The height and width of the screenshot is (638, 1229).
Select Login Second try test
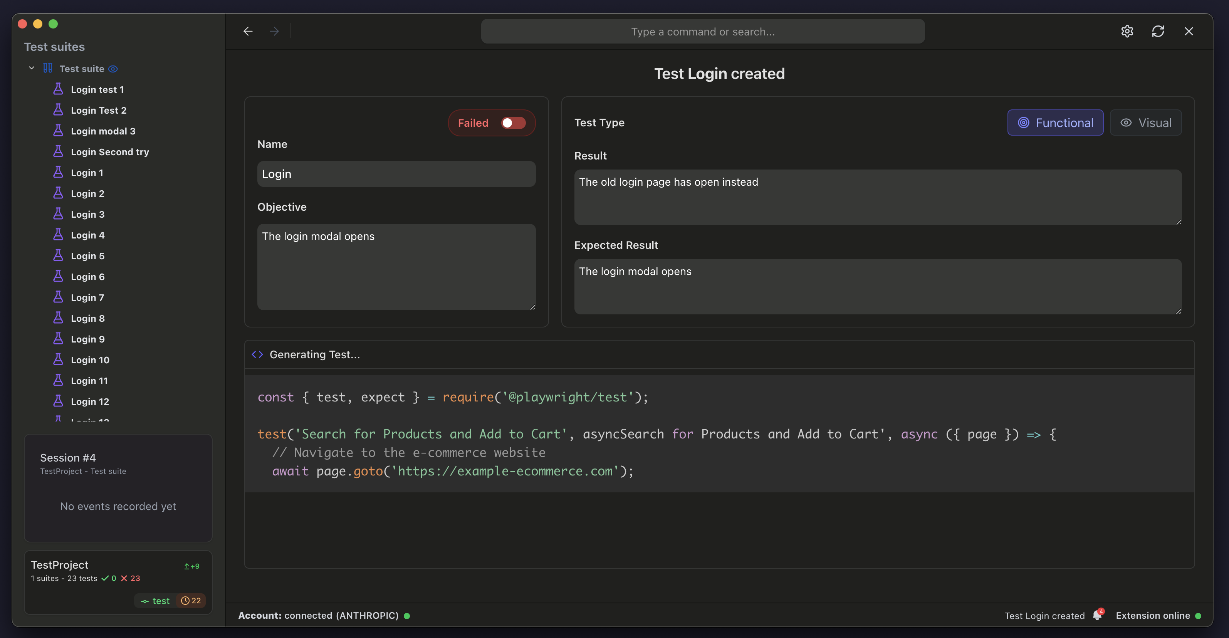pyautogui.click(x=110, y=152)
